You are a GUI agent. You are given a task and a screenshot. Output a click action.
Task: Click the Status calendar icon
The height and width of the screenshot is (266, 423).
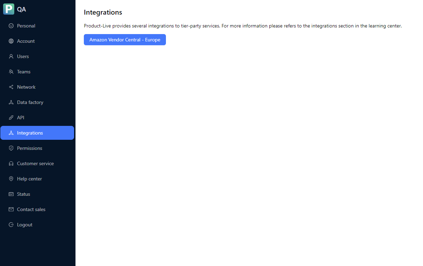pos(11,194)
